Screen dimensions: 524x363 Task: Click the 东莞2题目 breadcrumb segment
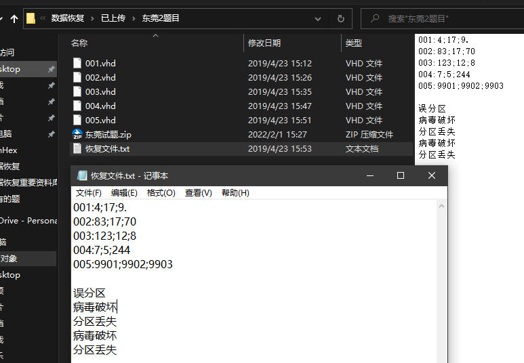(161, 18)
